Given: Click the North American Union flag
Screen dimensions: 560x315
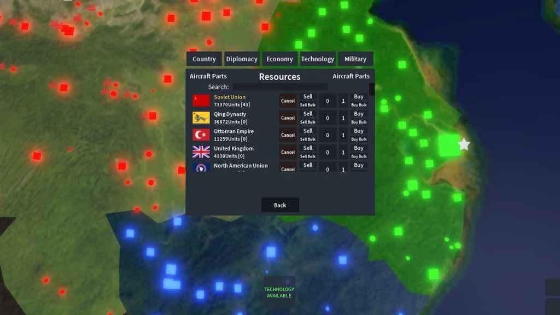Looking at the screenshot, I should (x=201, y=167).
